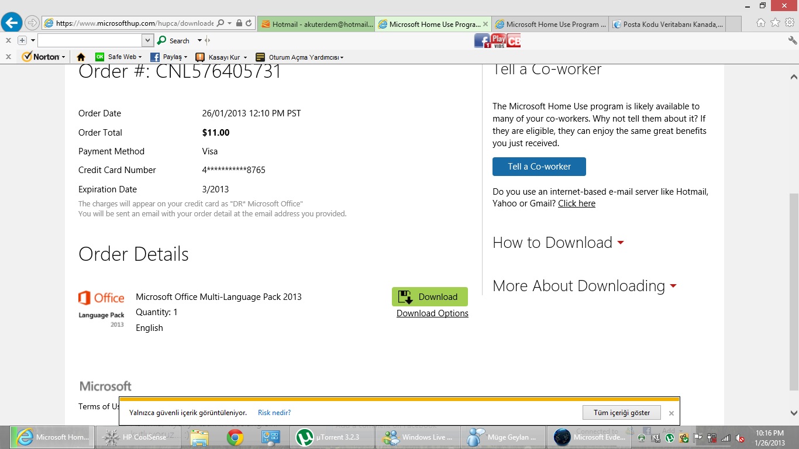799x449 pixels.
Task: Click the green Download button
Action: click(x=430, y=296)
